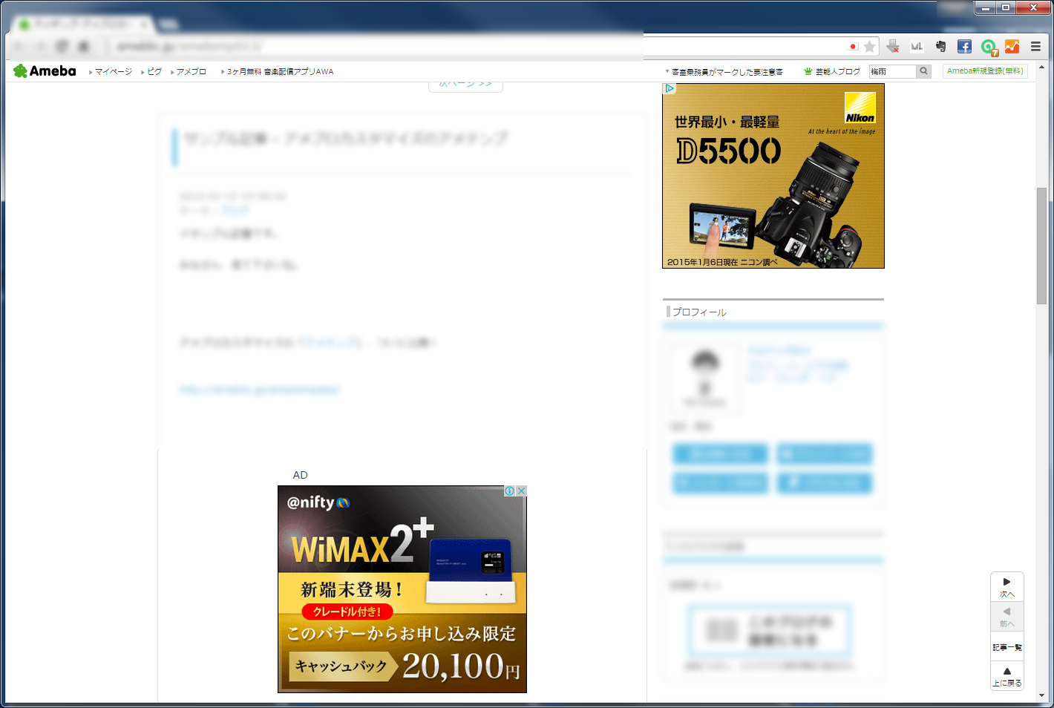Click the page scrollbar thumb
1054x708 pixels.
(x=1042, y=246)
